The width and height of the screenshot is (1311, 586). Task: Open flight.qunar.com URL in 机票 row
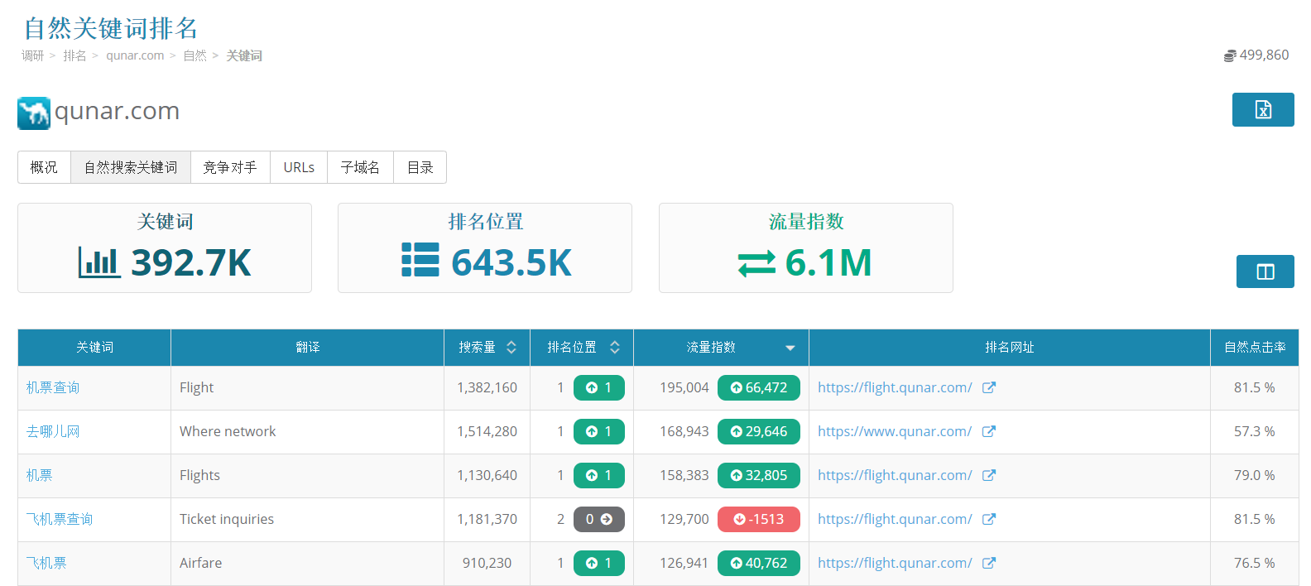895,475
